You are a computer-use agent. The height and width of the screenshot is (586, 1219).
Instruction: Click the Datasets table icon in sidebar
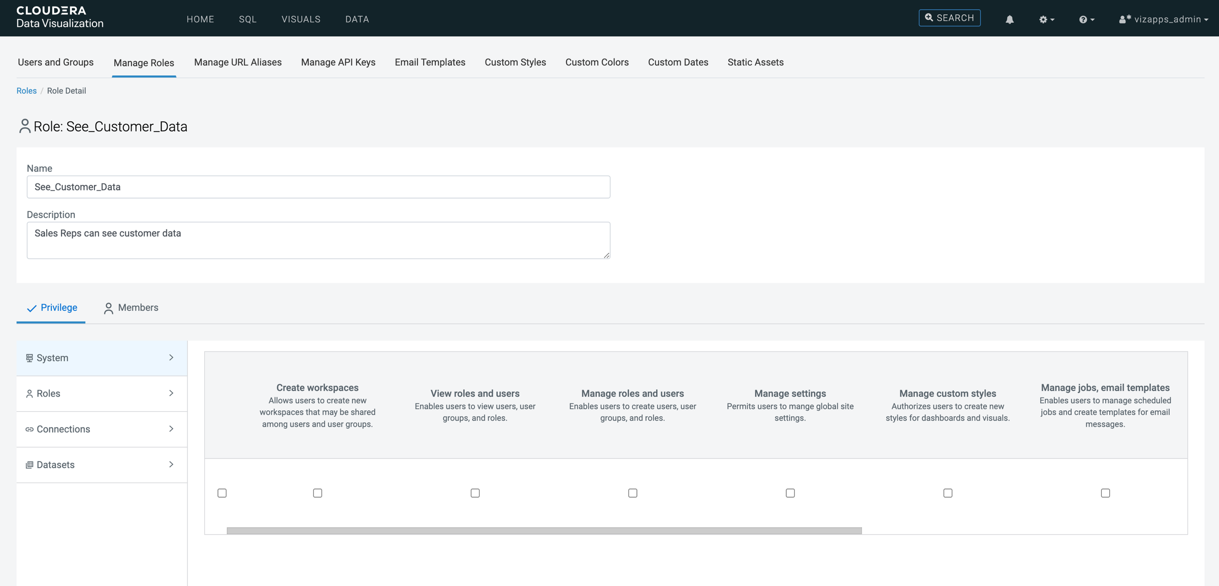point(29,465)
